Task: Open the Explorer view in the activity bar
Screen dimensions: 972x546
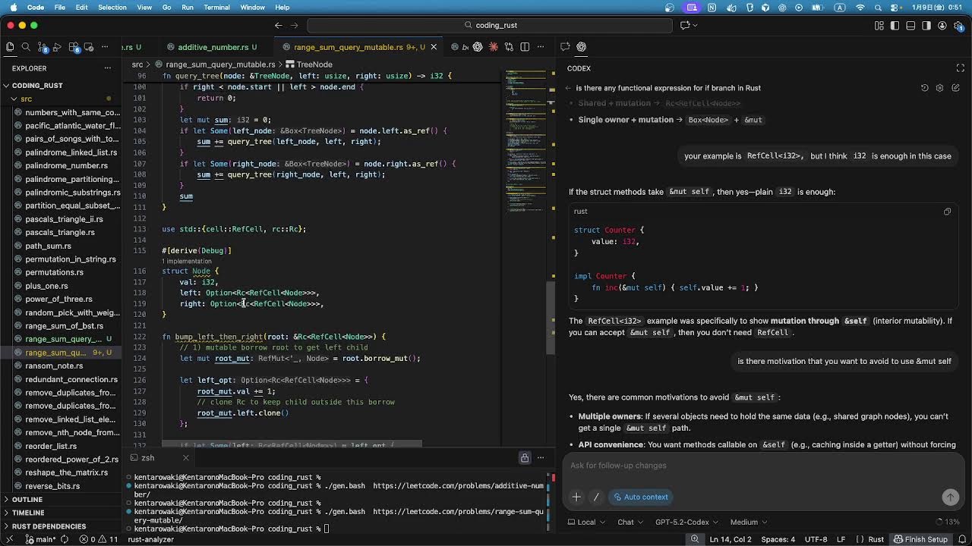Action: click(10, 47)
